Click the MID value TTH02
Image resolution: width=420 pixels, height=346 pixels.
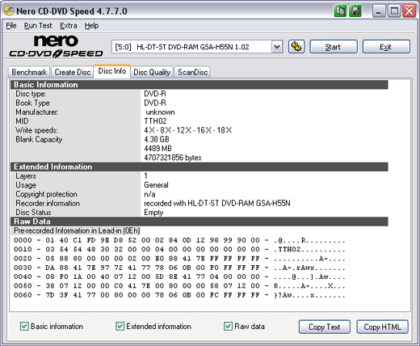coord(155,121)
